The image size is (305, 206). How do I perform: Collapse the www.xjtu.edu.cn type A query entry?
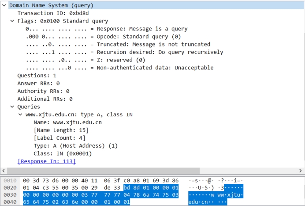(20, 114)
